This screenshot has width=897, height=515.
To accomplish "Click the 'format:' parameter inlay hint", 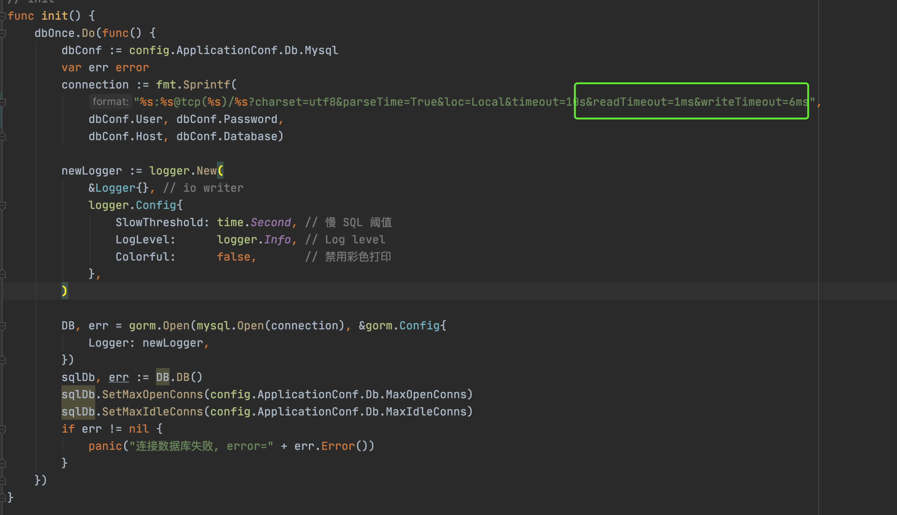I will 110,102.
